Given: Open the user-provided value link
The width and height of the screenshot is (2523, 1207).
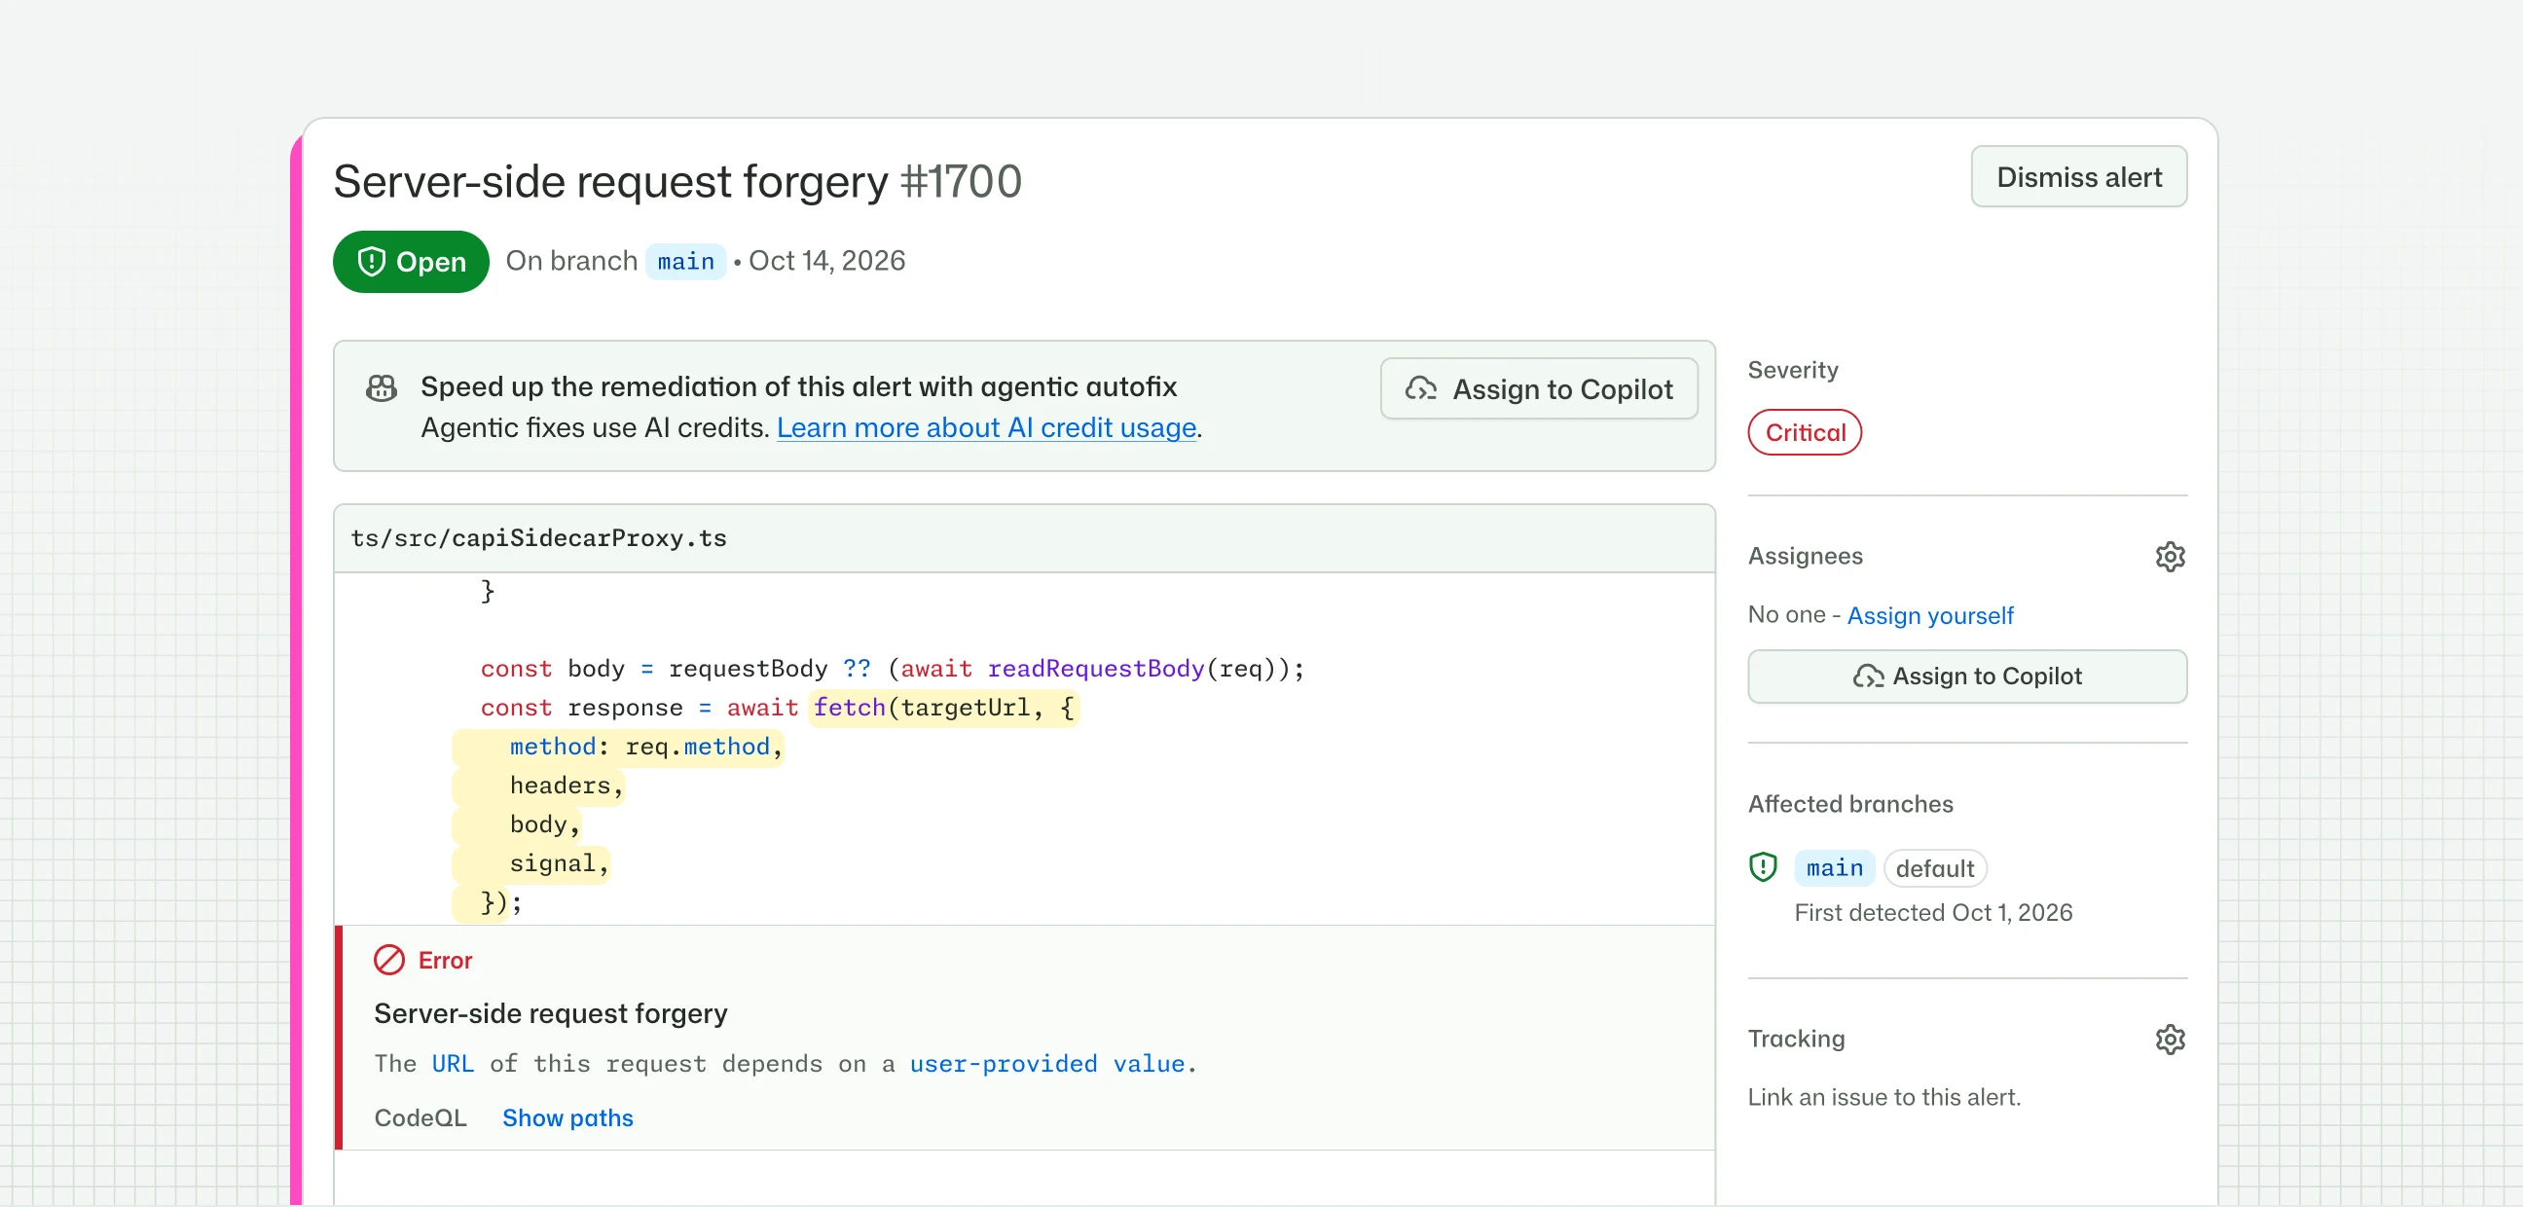Looking at the screenshot, I should 1046,1064.
